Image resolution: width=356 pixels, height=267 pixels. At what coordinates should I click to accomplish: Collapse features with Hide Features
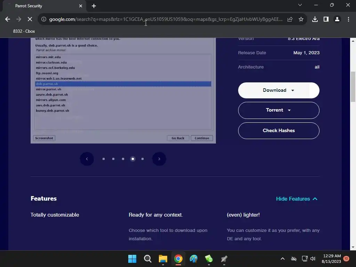[x=297, y=199]
